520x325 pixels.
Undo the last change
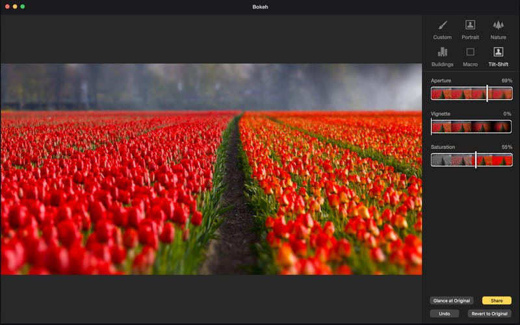(445, 314)
